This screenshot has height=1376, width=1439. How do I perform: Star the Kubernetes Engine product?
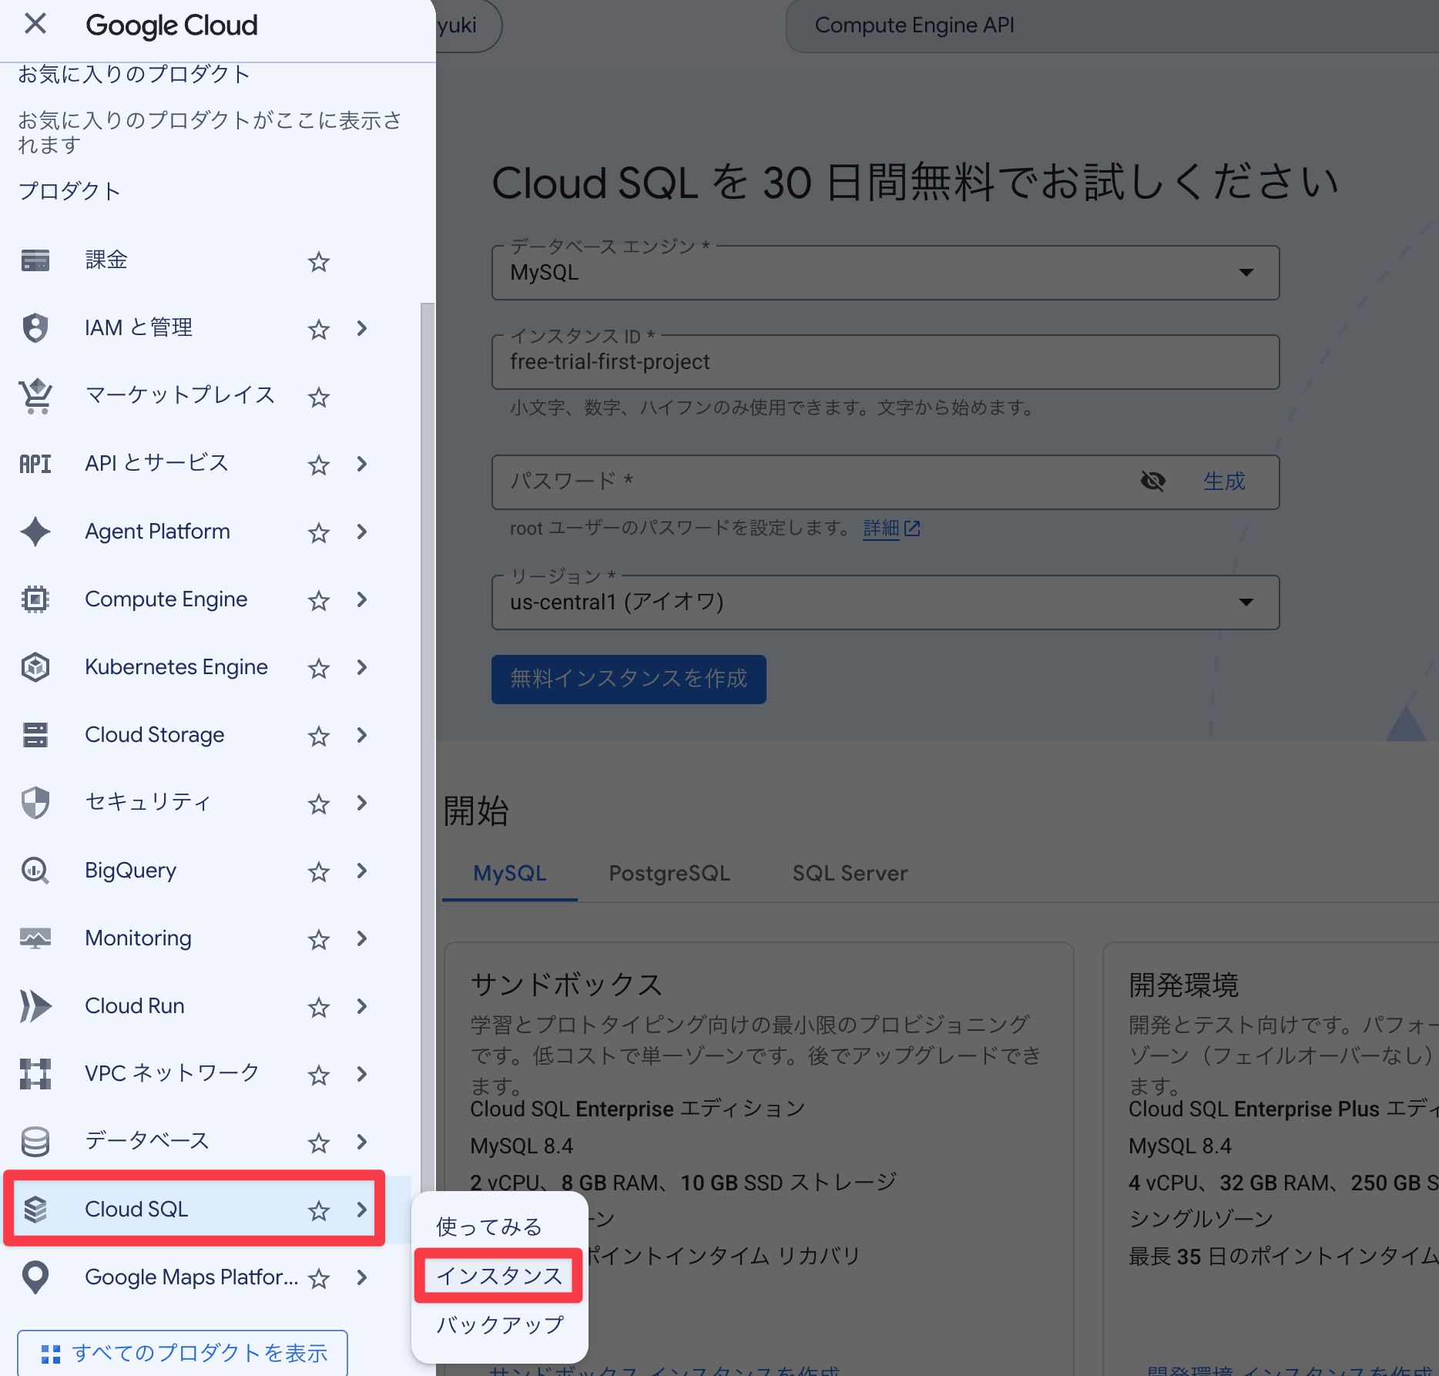click(319, 669)
